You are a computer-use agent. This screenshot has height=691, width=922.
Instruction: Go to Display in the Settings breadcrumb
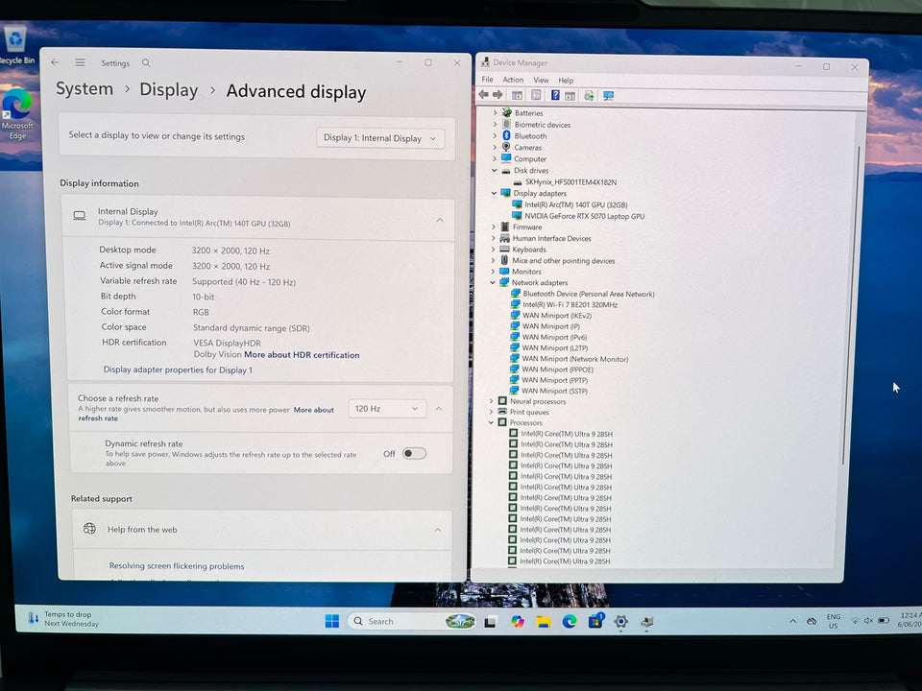168,90
